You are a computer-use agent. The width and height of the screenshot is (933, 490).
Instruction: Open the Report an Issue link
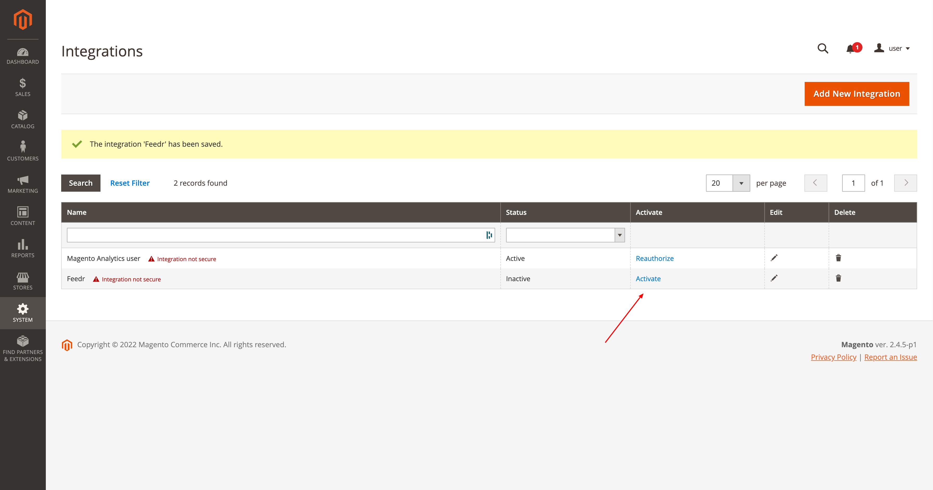point(890,357)
